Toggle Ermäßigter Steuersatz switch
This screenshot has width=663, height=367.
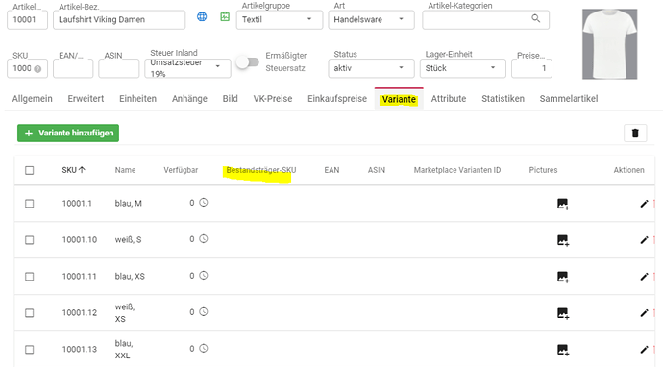click(x=248, y=62)
